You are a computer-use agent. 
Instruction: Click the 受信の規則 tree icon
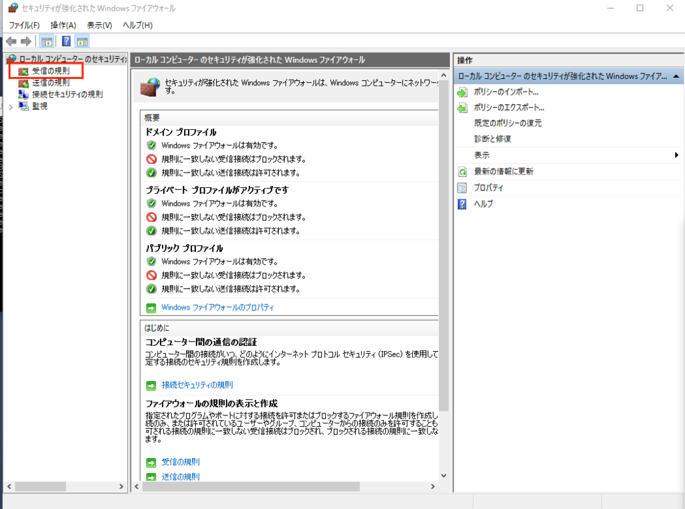[x=23, y=71]
